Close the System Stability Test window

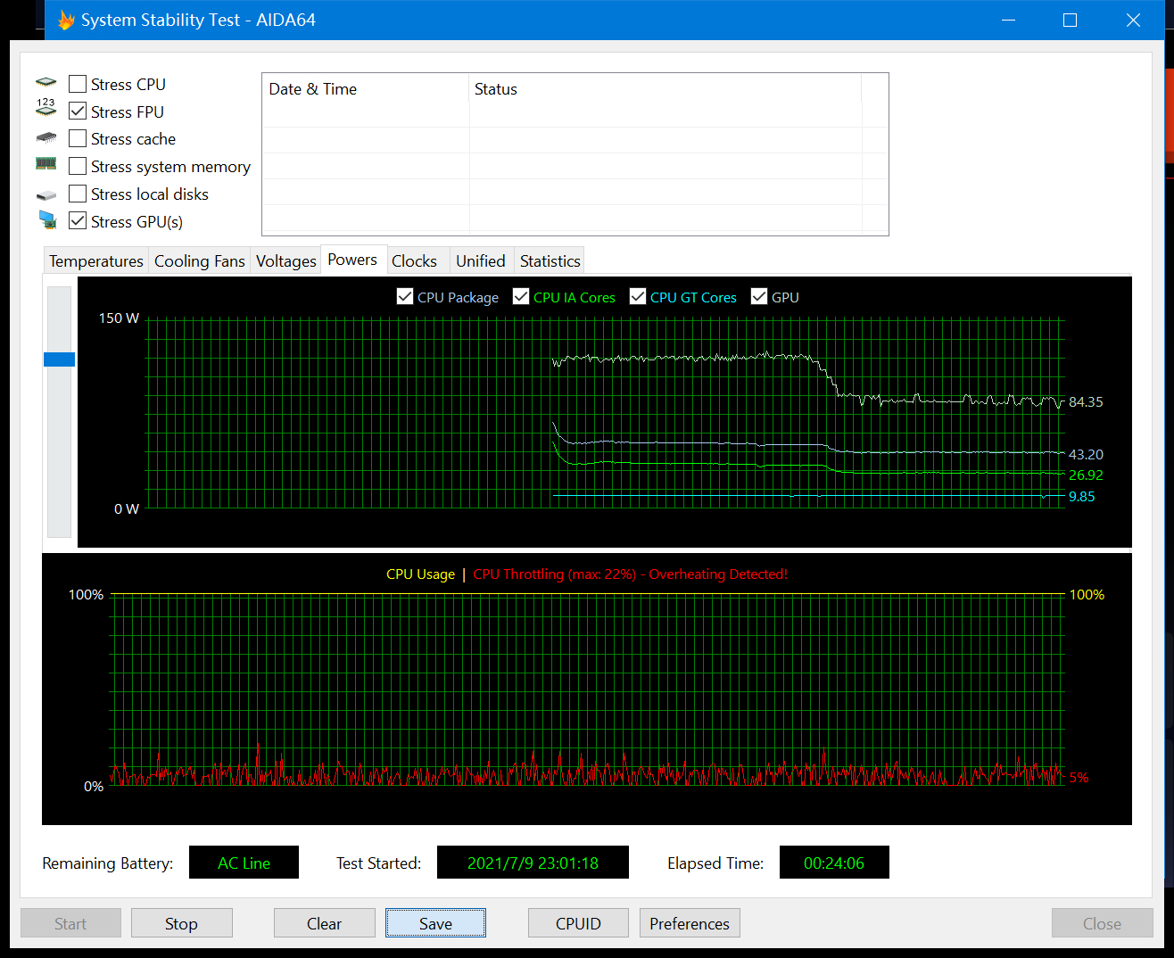coord(1133,20)
